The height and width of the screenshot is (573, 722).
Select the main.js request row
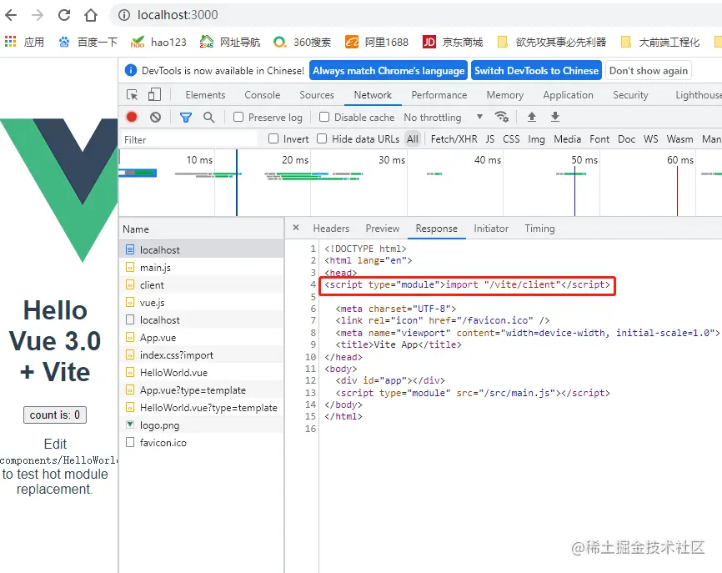202,268
